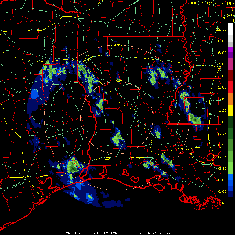Viewport: 235px width, 235px height.
Task: Click the ND legend label
Action: click(224, 203)
